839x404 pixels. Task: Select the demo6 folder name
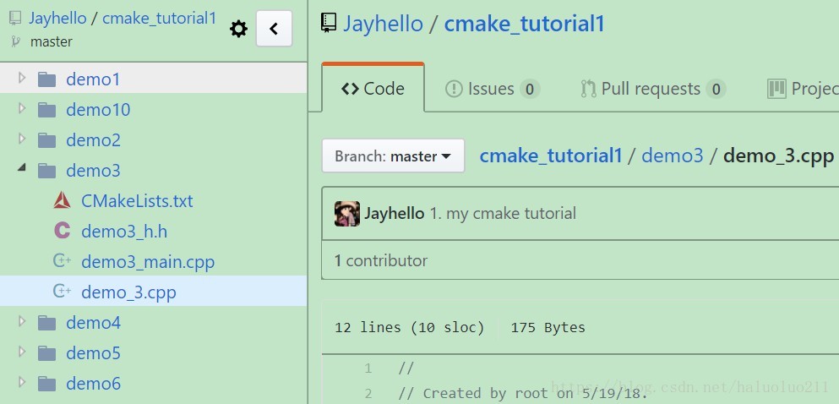coord(94,384)
